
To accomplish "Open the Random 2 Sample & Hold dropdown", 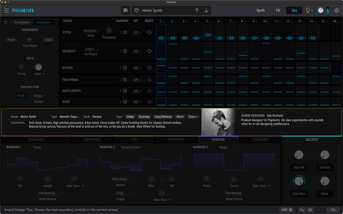I will point(131,147).
